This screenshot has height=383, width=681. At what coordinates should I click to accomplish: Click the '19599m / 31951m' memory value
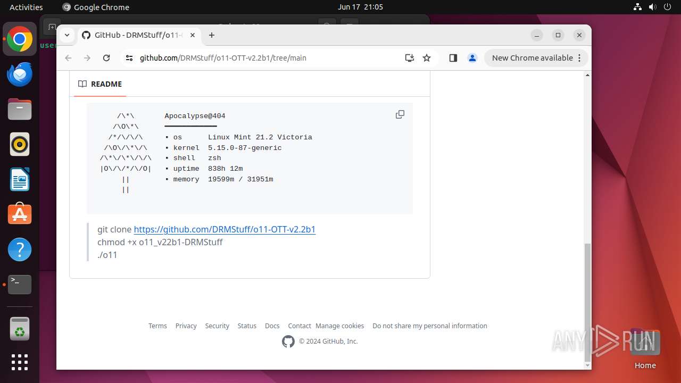tap(240, 179)
